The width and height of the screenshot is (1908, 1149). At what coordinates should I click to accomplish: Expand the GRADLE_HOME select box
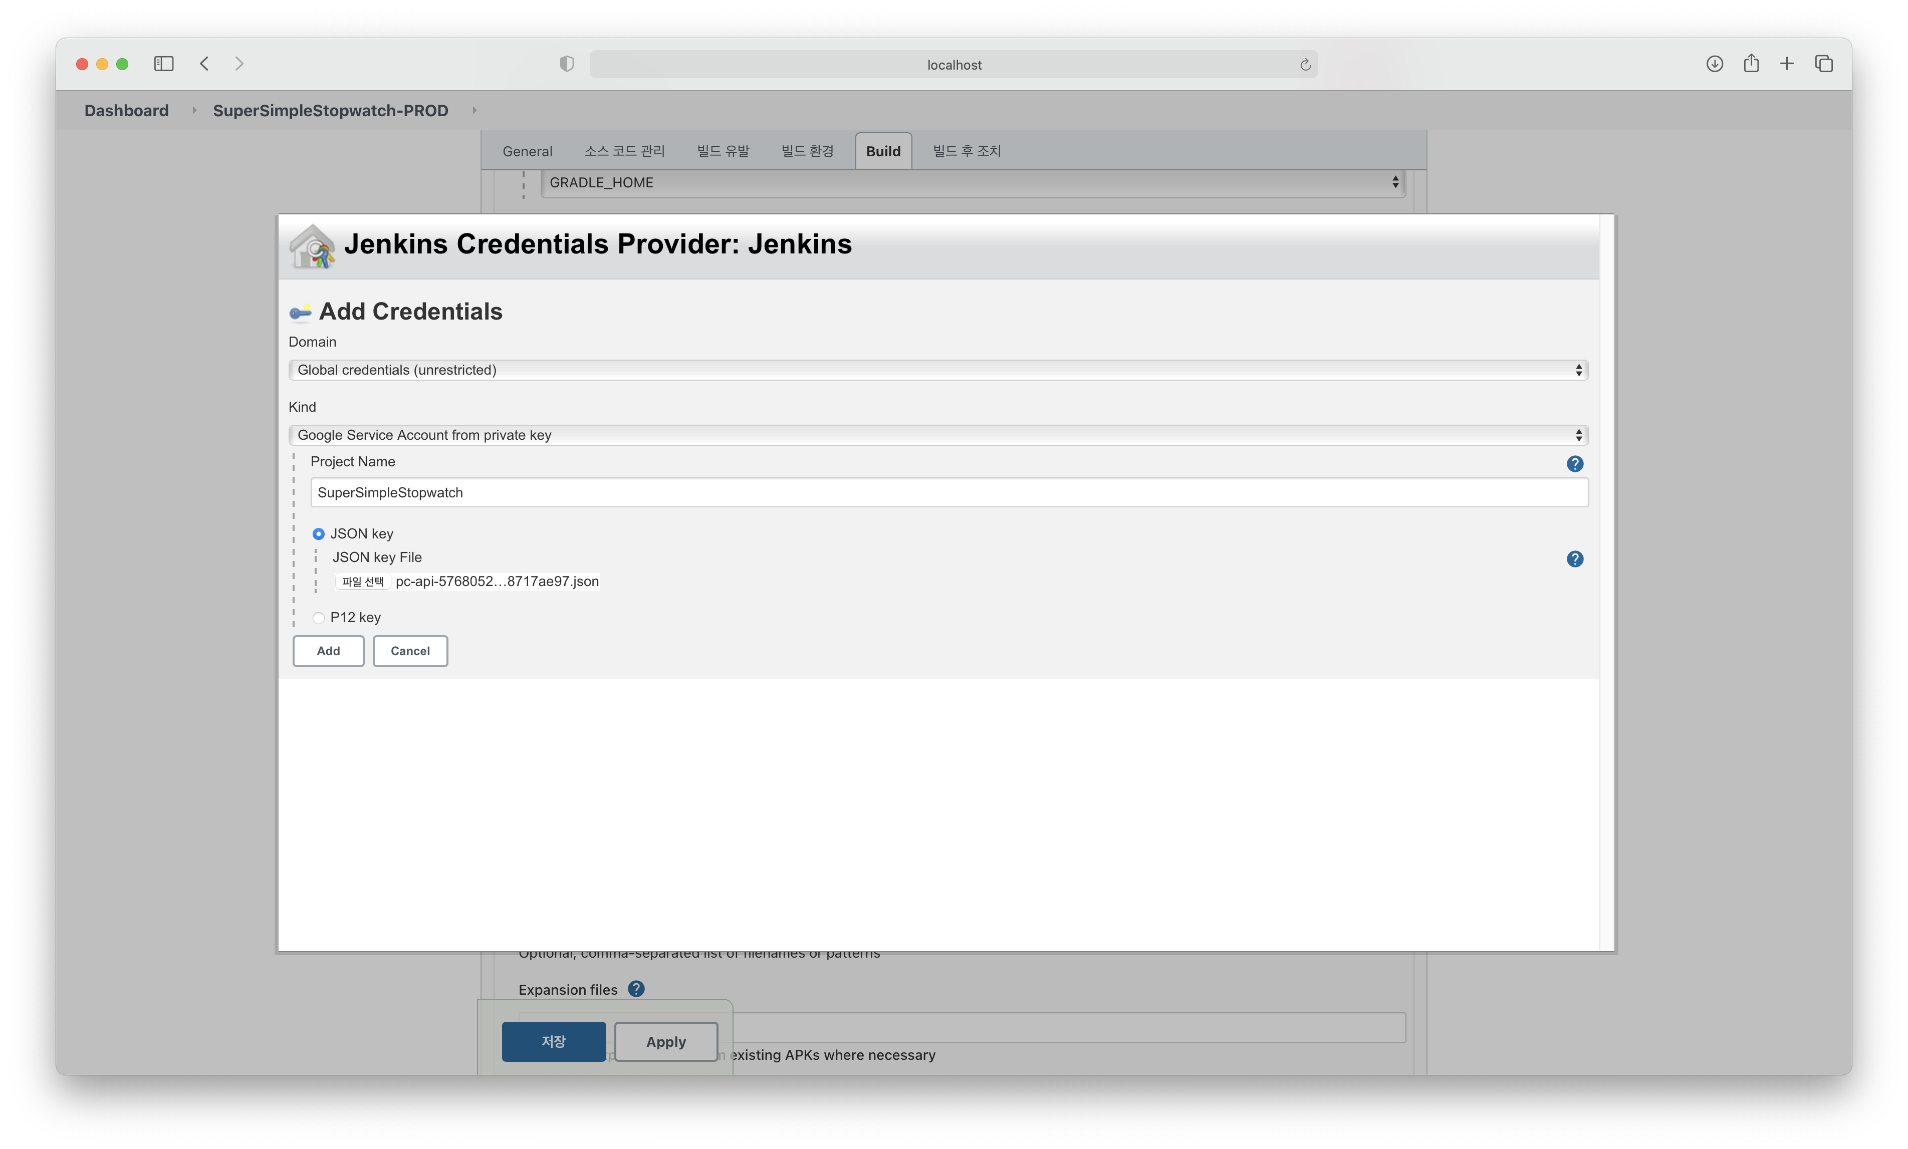(972, 183)
